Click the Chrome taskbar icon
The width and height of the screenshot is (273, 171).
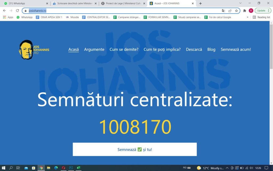[41, 168]
